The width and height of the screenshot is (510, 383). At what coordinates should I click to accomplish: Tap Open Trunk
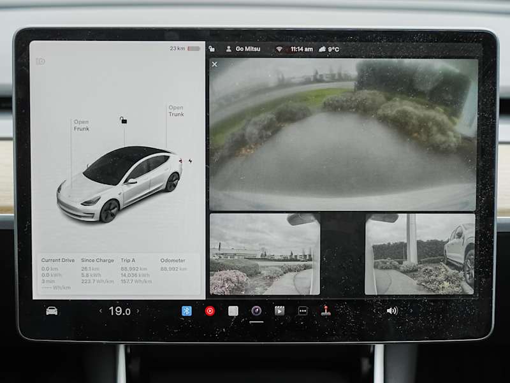(x=176, y=111)
